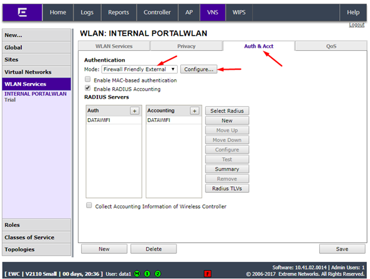370x279 pixels.
Task: Switch to the Privacy tab
Action: point(187,46)
